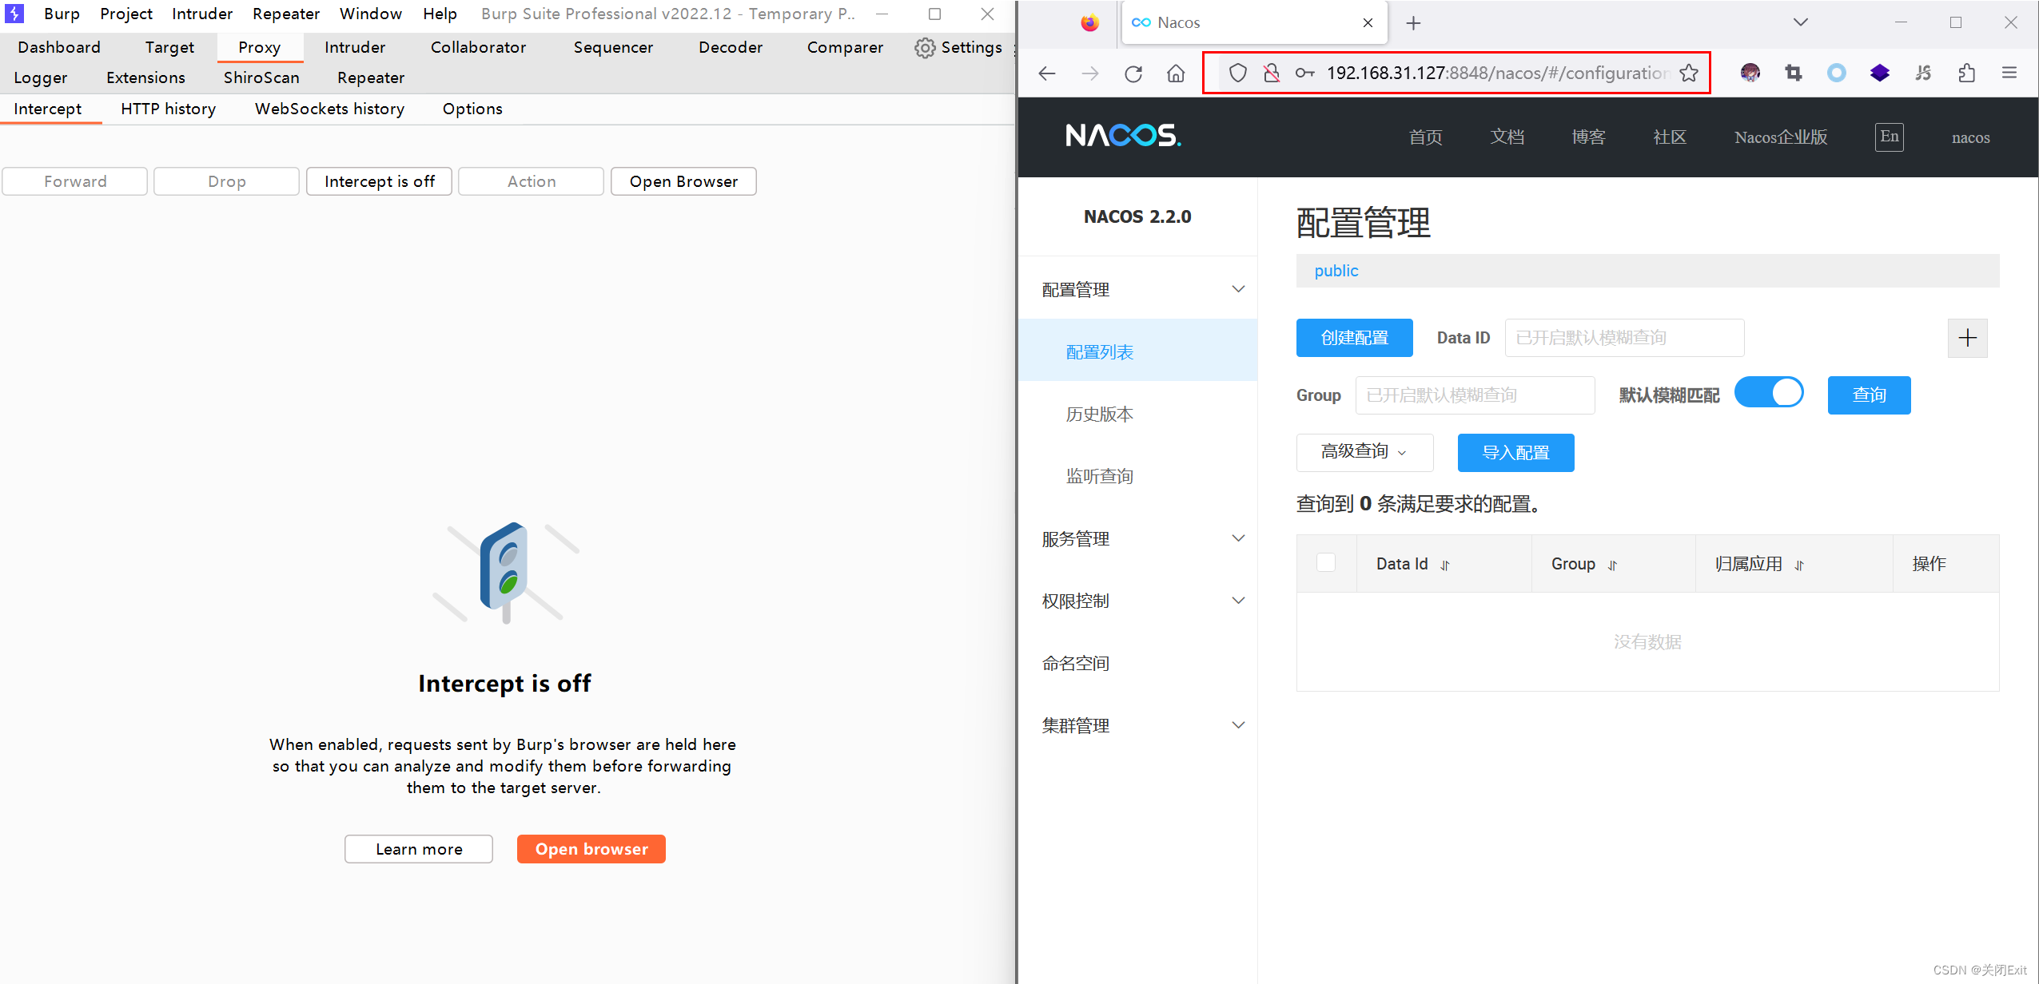The width and height of the screenshot is (2039, 984).
Task: Click the Firefox home button
Action: click(x=1175, y=73)
